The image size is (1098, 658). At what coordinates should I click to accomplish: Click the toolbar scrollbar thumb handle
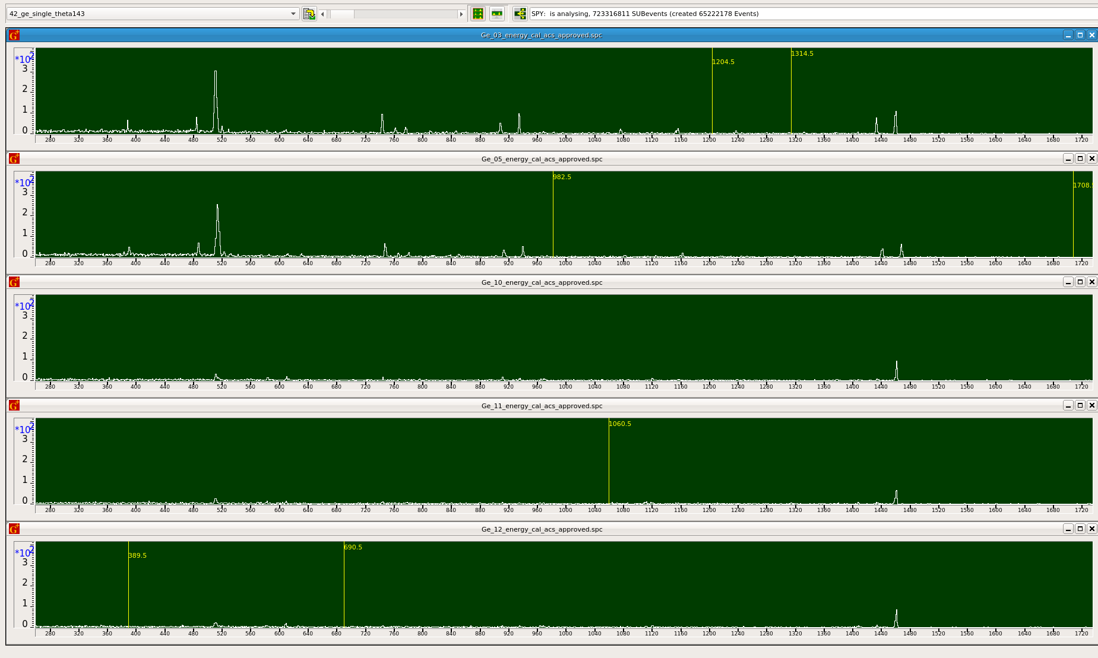coord(342,14)
